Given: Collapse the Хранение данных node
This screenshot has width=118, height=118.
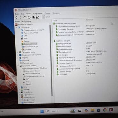Looking at the screenshot, I should (x=18, y=66).
